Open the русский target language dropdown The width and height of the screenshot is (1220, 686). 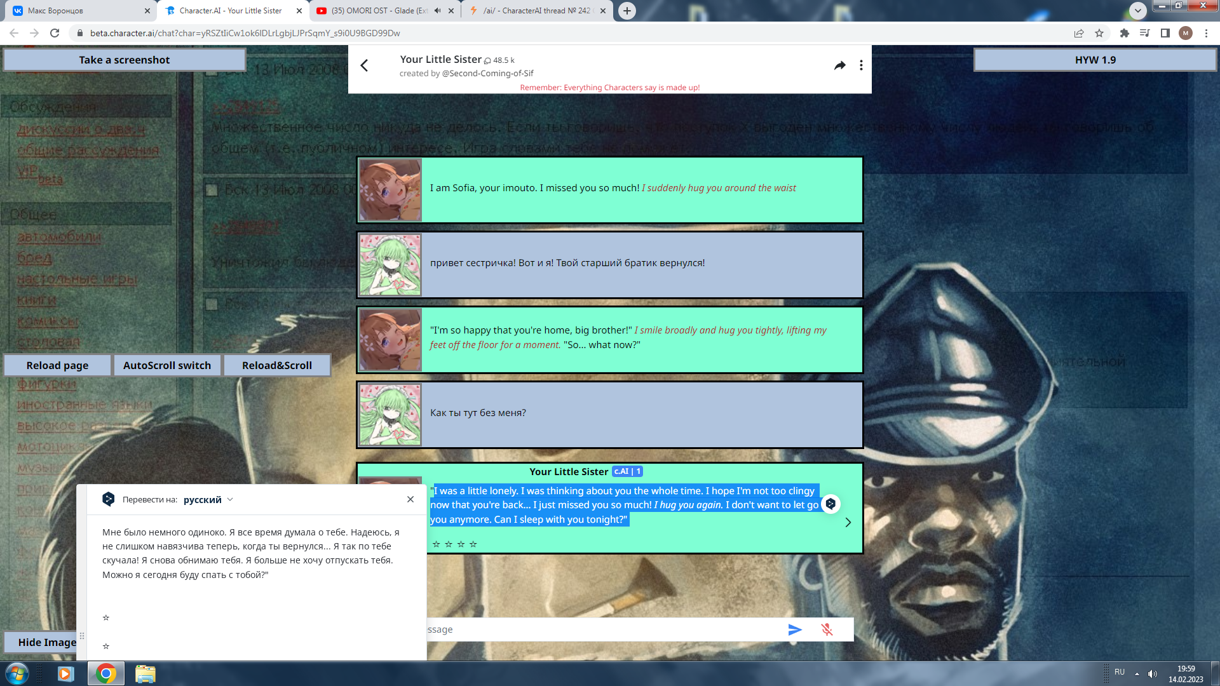208,500
